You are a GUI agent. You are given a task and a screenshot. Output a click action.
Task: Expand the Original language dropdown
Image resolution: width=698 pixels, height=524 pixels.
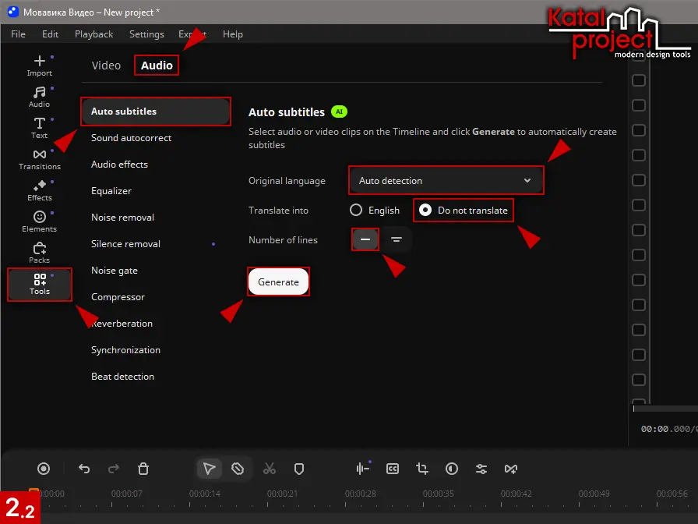tap(446, 181)
